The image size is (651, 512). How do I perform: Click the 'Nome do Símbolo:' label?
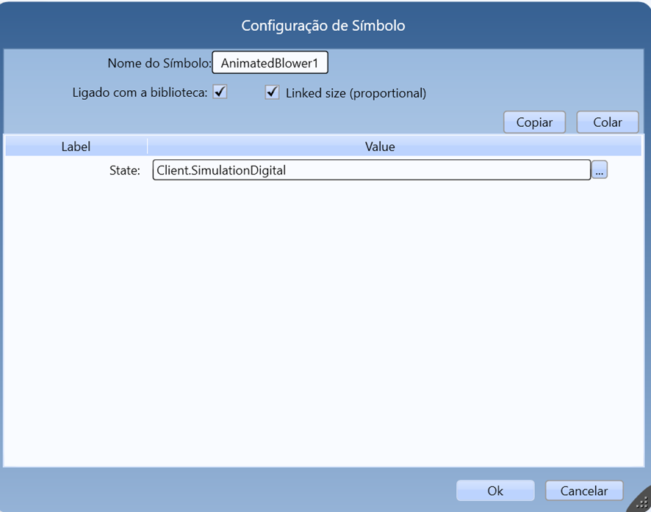click(x=159, y=64)
